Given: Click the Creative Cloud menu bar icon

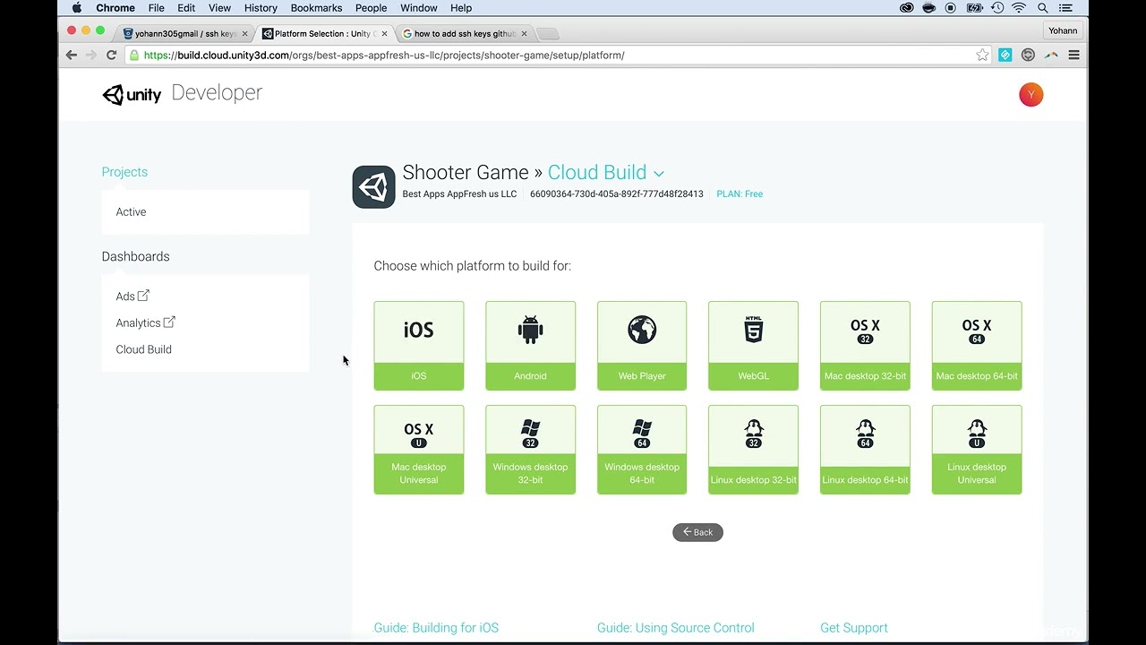Looking at the screenshot, I should pos(907,8).
